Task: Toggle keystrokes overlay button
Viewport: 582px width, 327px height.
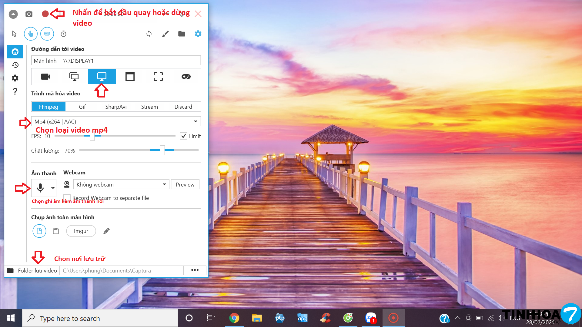Action: tap(47, 34)
